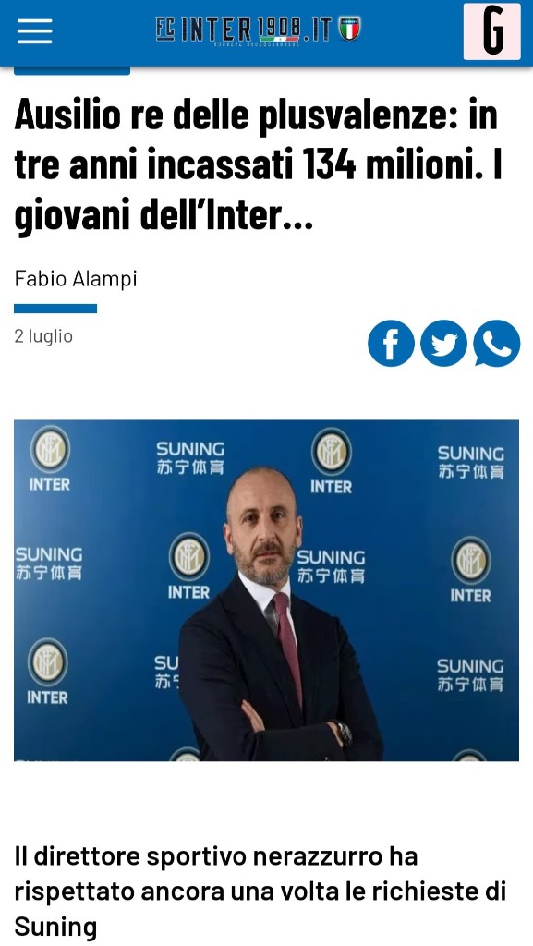The width and height of the screenshot is (533, 946).
Task: Tap the word 'Suning' in the subtitle
Action: (x=55, y=926)
